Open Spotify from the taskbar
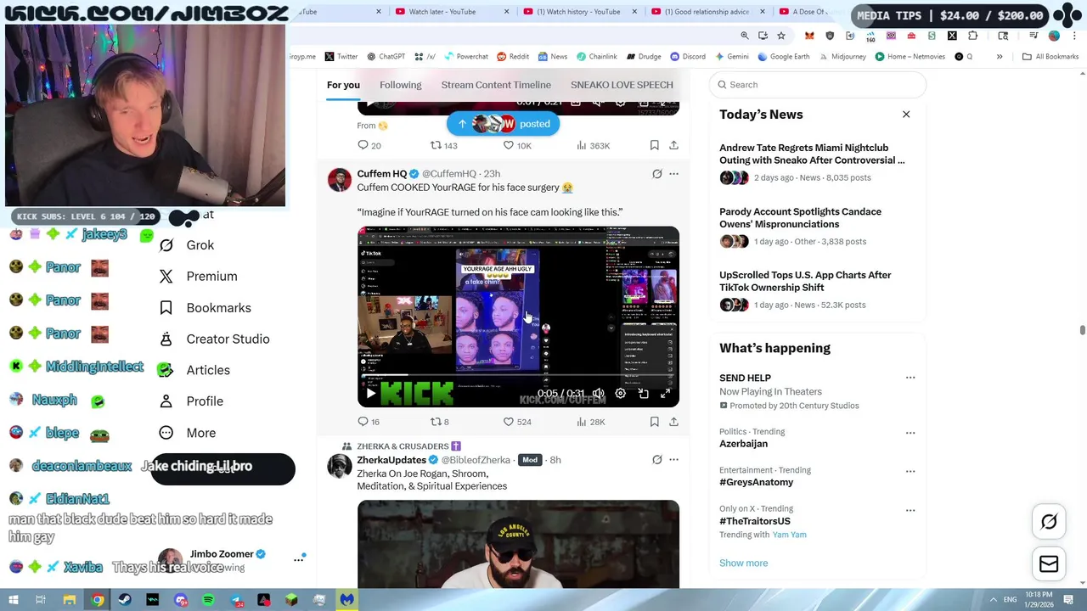Image resolution: width=1087 pixels, height=611 pixels. 208,600
